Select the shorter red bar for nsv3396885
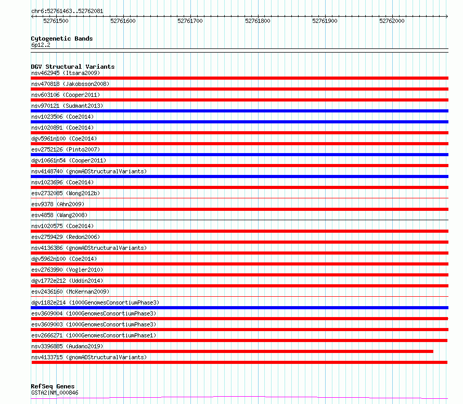Image resolution: width=463 pixels, height=404 pixels. click(233, 351)
